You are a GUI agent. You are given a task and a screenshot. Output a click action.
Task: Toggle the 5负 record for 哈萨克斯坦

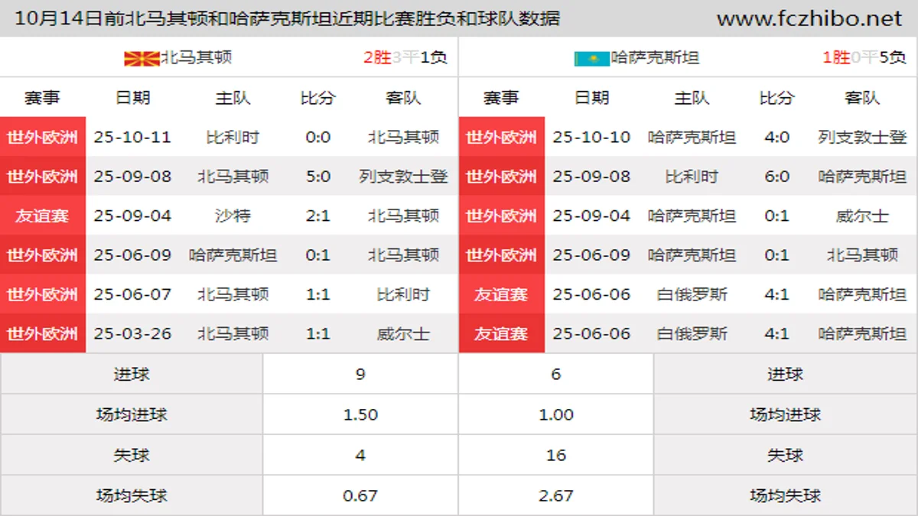coord(891,57)
